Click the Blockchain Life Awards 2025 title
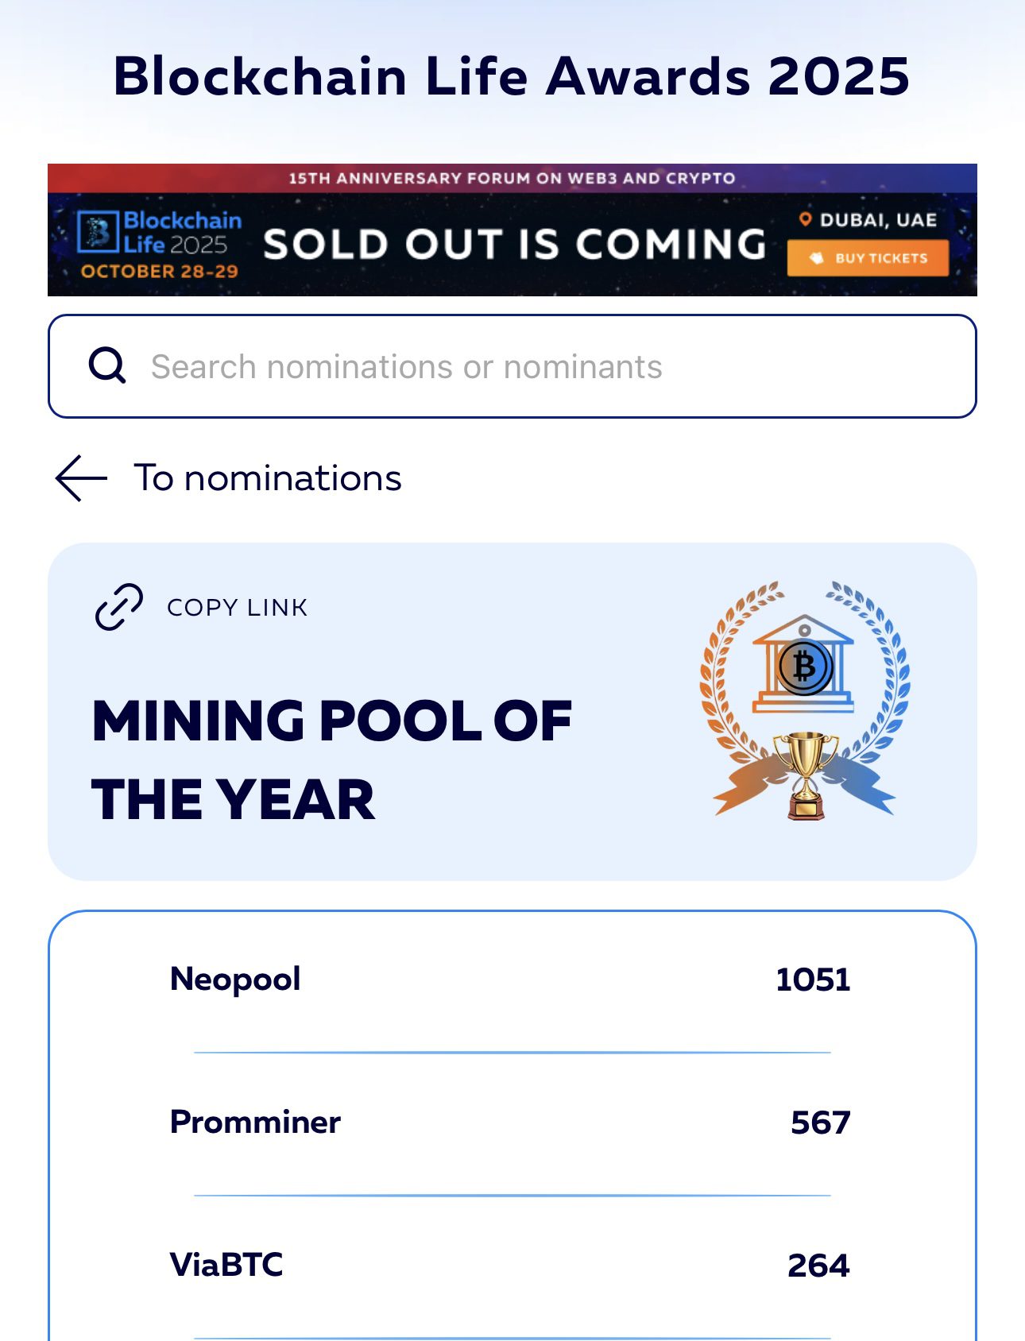1025x1341 pixels. tap(512, 76)
